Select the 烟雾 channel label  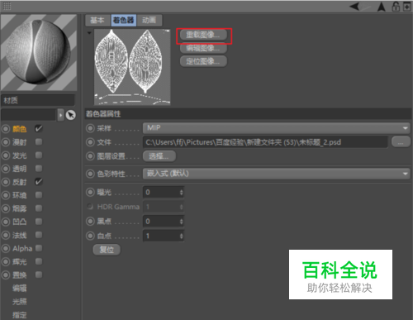pyautogui.click(x=19, y=208)
